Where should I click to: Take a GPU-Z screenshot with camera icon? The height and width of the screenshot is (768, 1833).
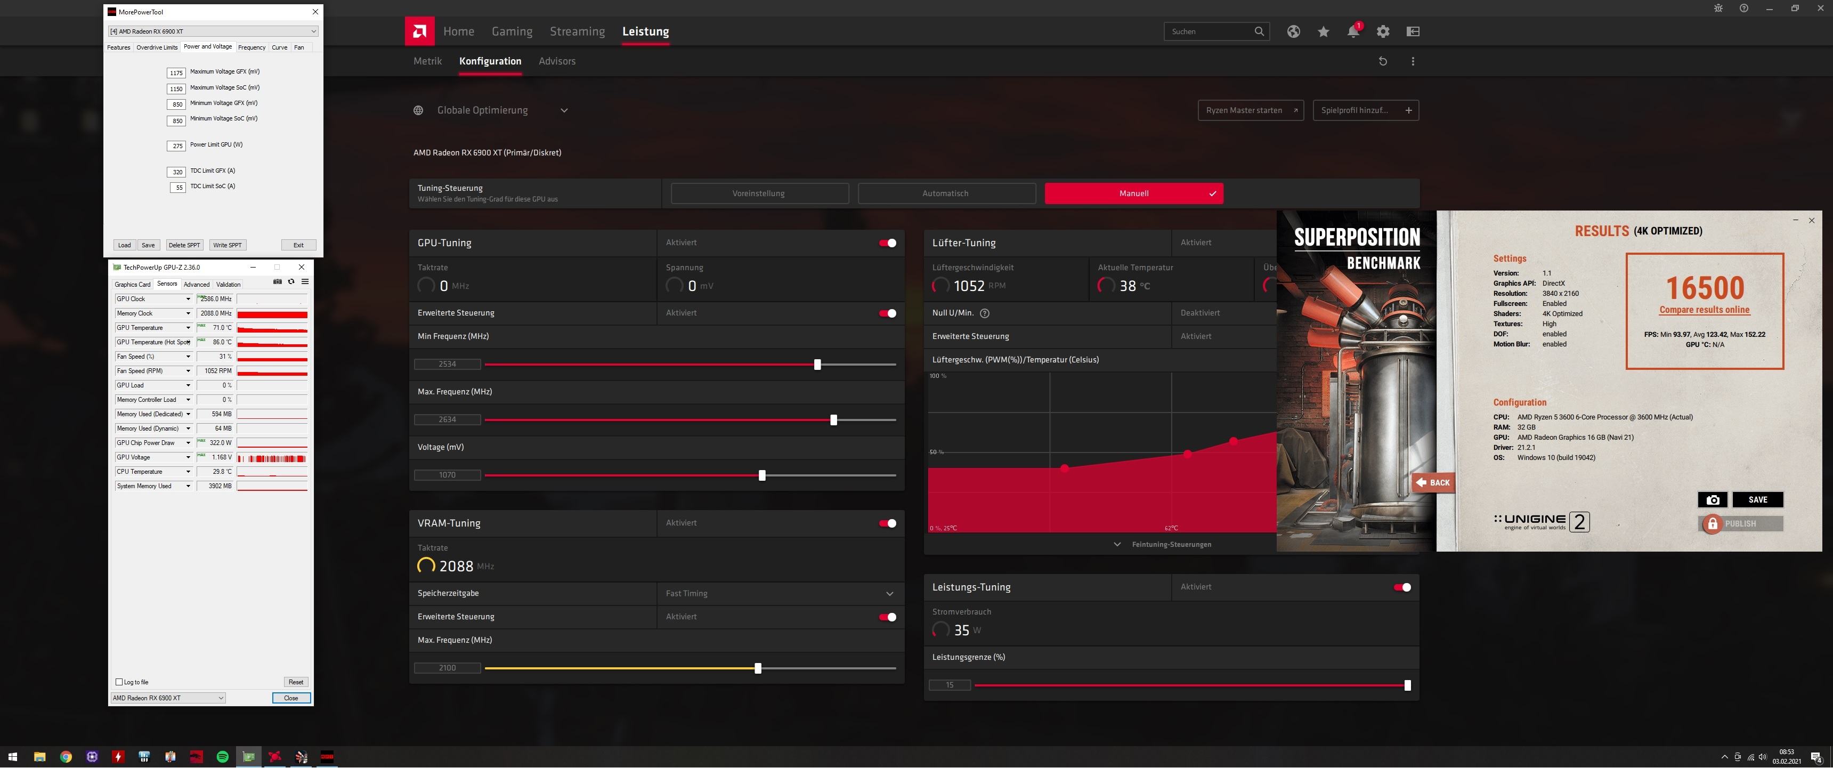278,282
